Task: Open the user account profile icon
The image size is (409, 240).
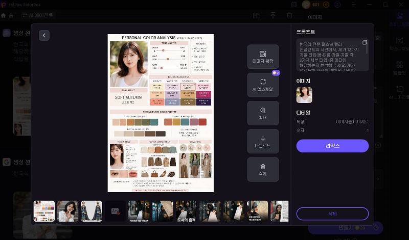Action: pos(337,5)
